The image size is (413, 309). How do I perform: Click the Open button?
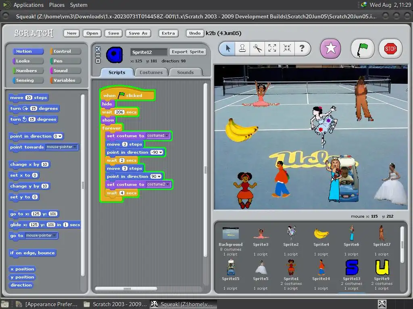pyautogui.click(x=92, y=33)
